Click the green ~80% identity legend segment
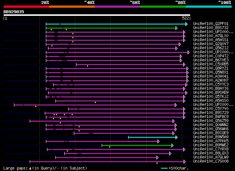The image size is (235, 171). point(163,7)
